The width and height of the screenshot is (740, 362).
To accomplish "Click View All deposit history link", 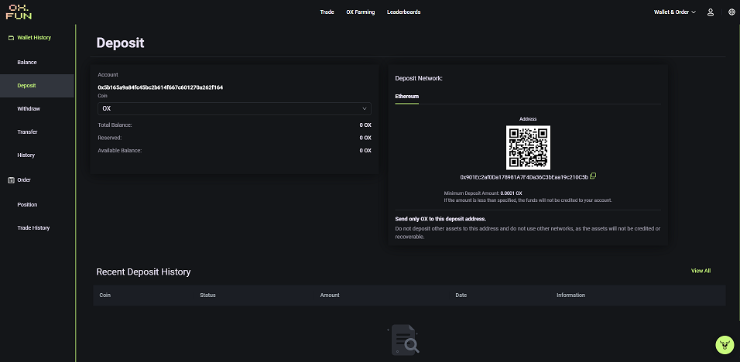I will 701,271.
